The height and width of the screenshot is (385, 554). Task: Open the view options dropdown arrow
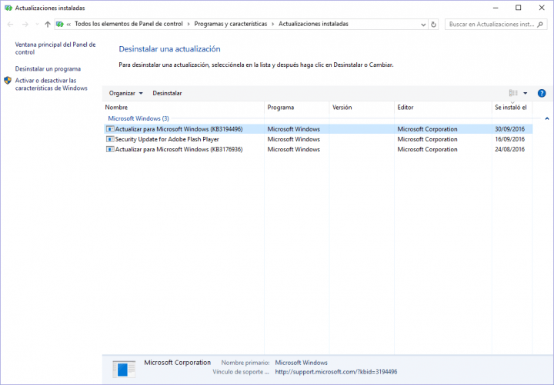point(526,93)
